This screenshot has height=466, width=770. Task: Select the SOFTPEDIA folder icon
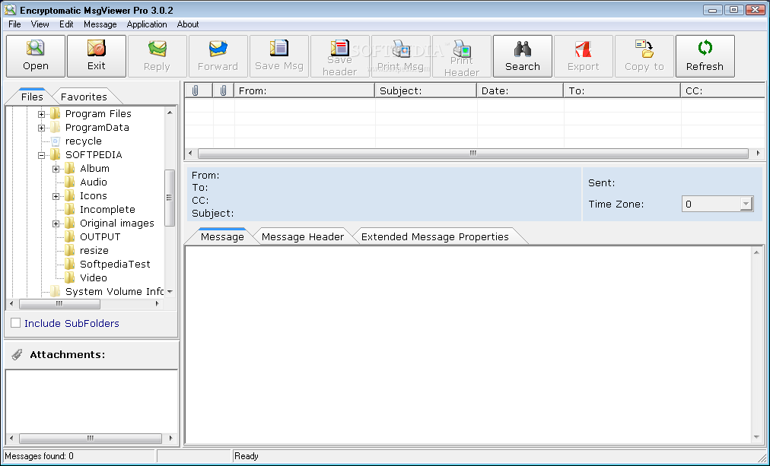55,154
